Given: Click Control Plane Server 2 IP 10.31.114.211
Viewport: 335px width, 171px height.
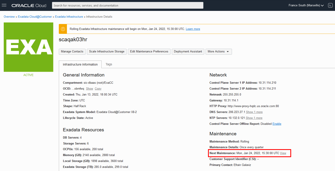Looking at the screenshot, I should click(x=267, y=89).
